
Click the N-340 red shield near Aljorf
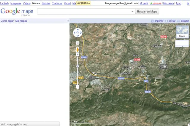click(137, 60)
